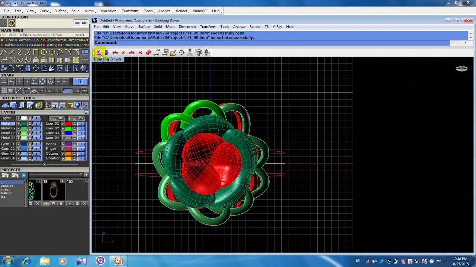Click the explode tool icon
This screenshot has width=476, height=267.
pyautogui.click(x=51, y=68)
